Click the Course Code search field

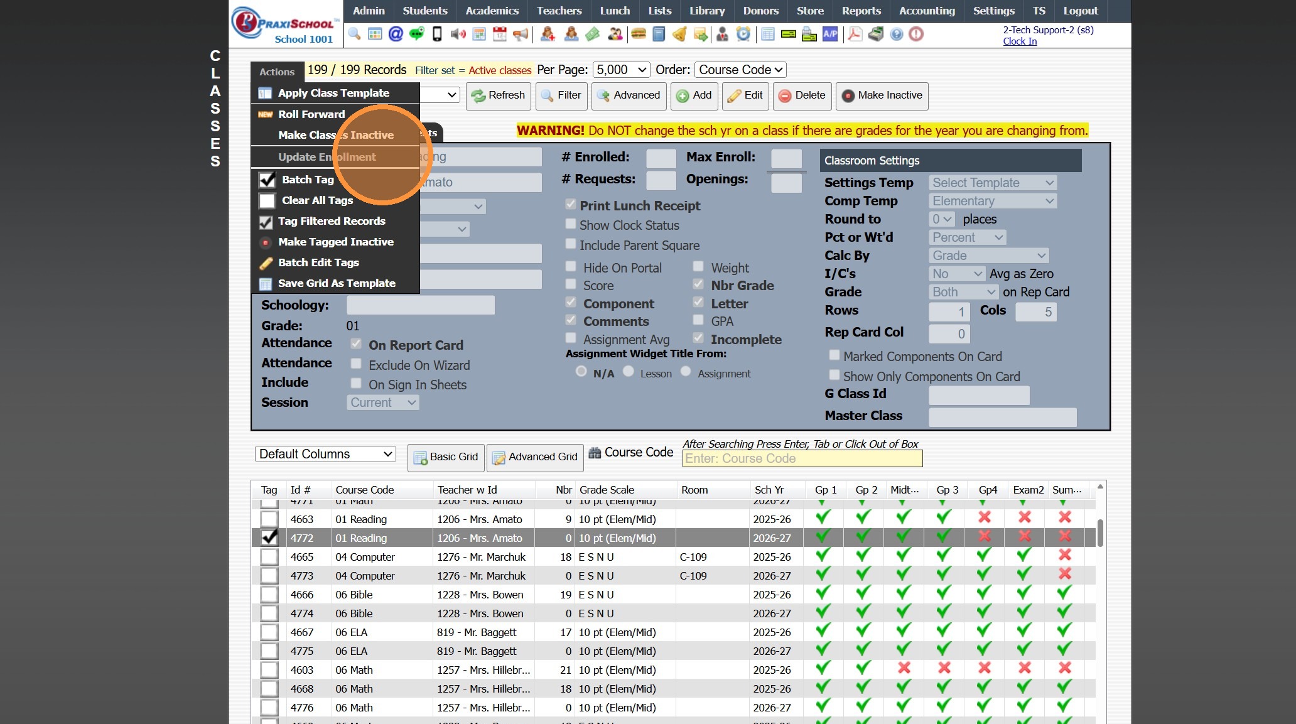[x=802, y=458]
